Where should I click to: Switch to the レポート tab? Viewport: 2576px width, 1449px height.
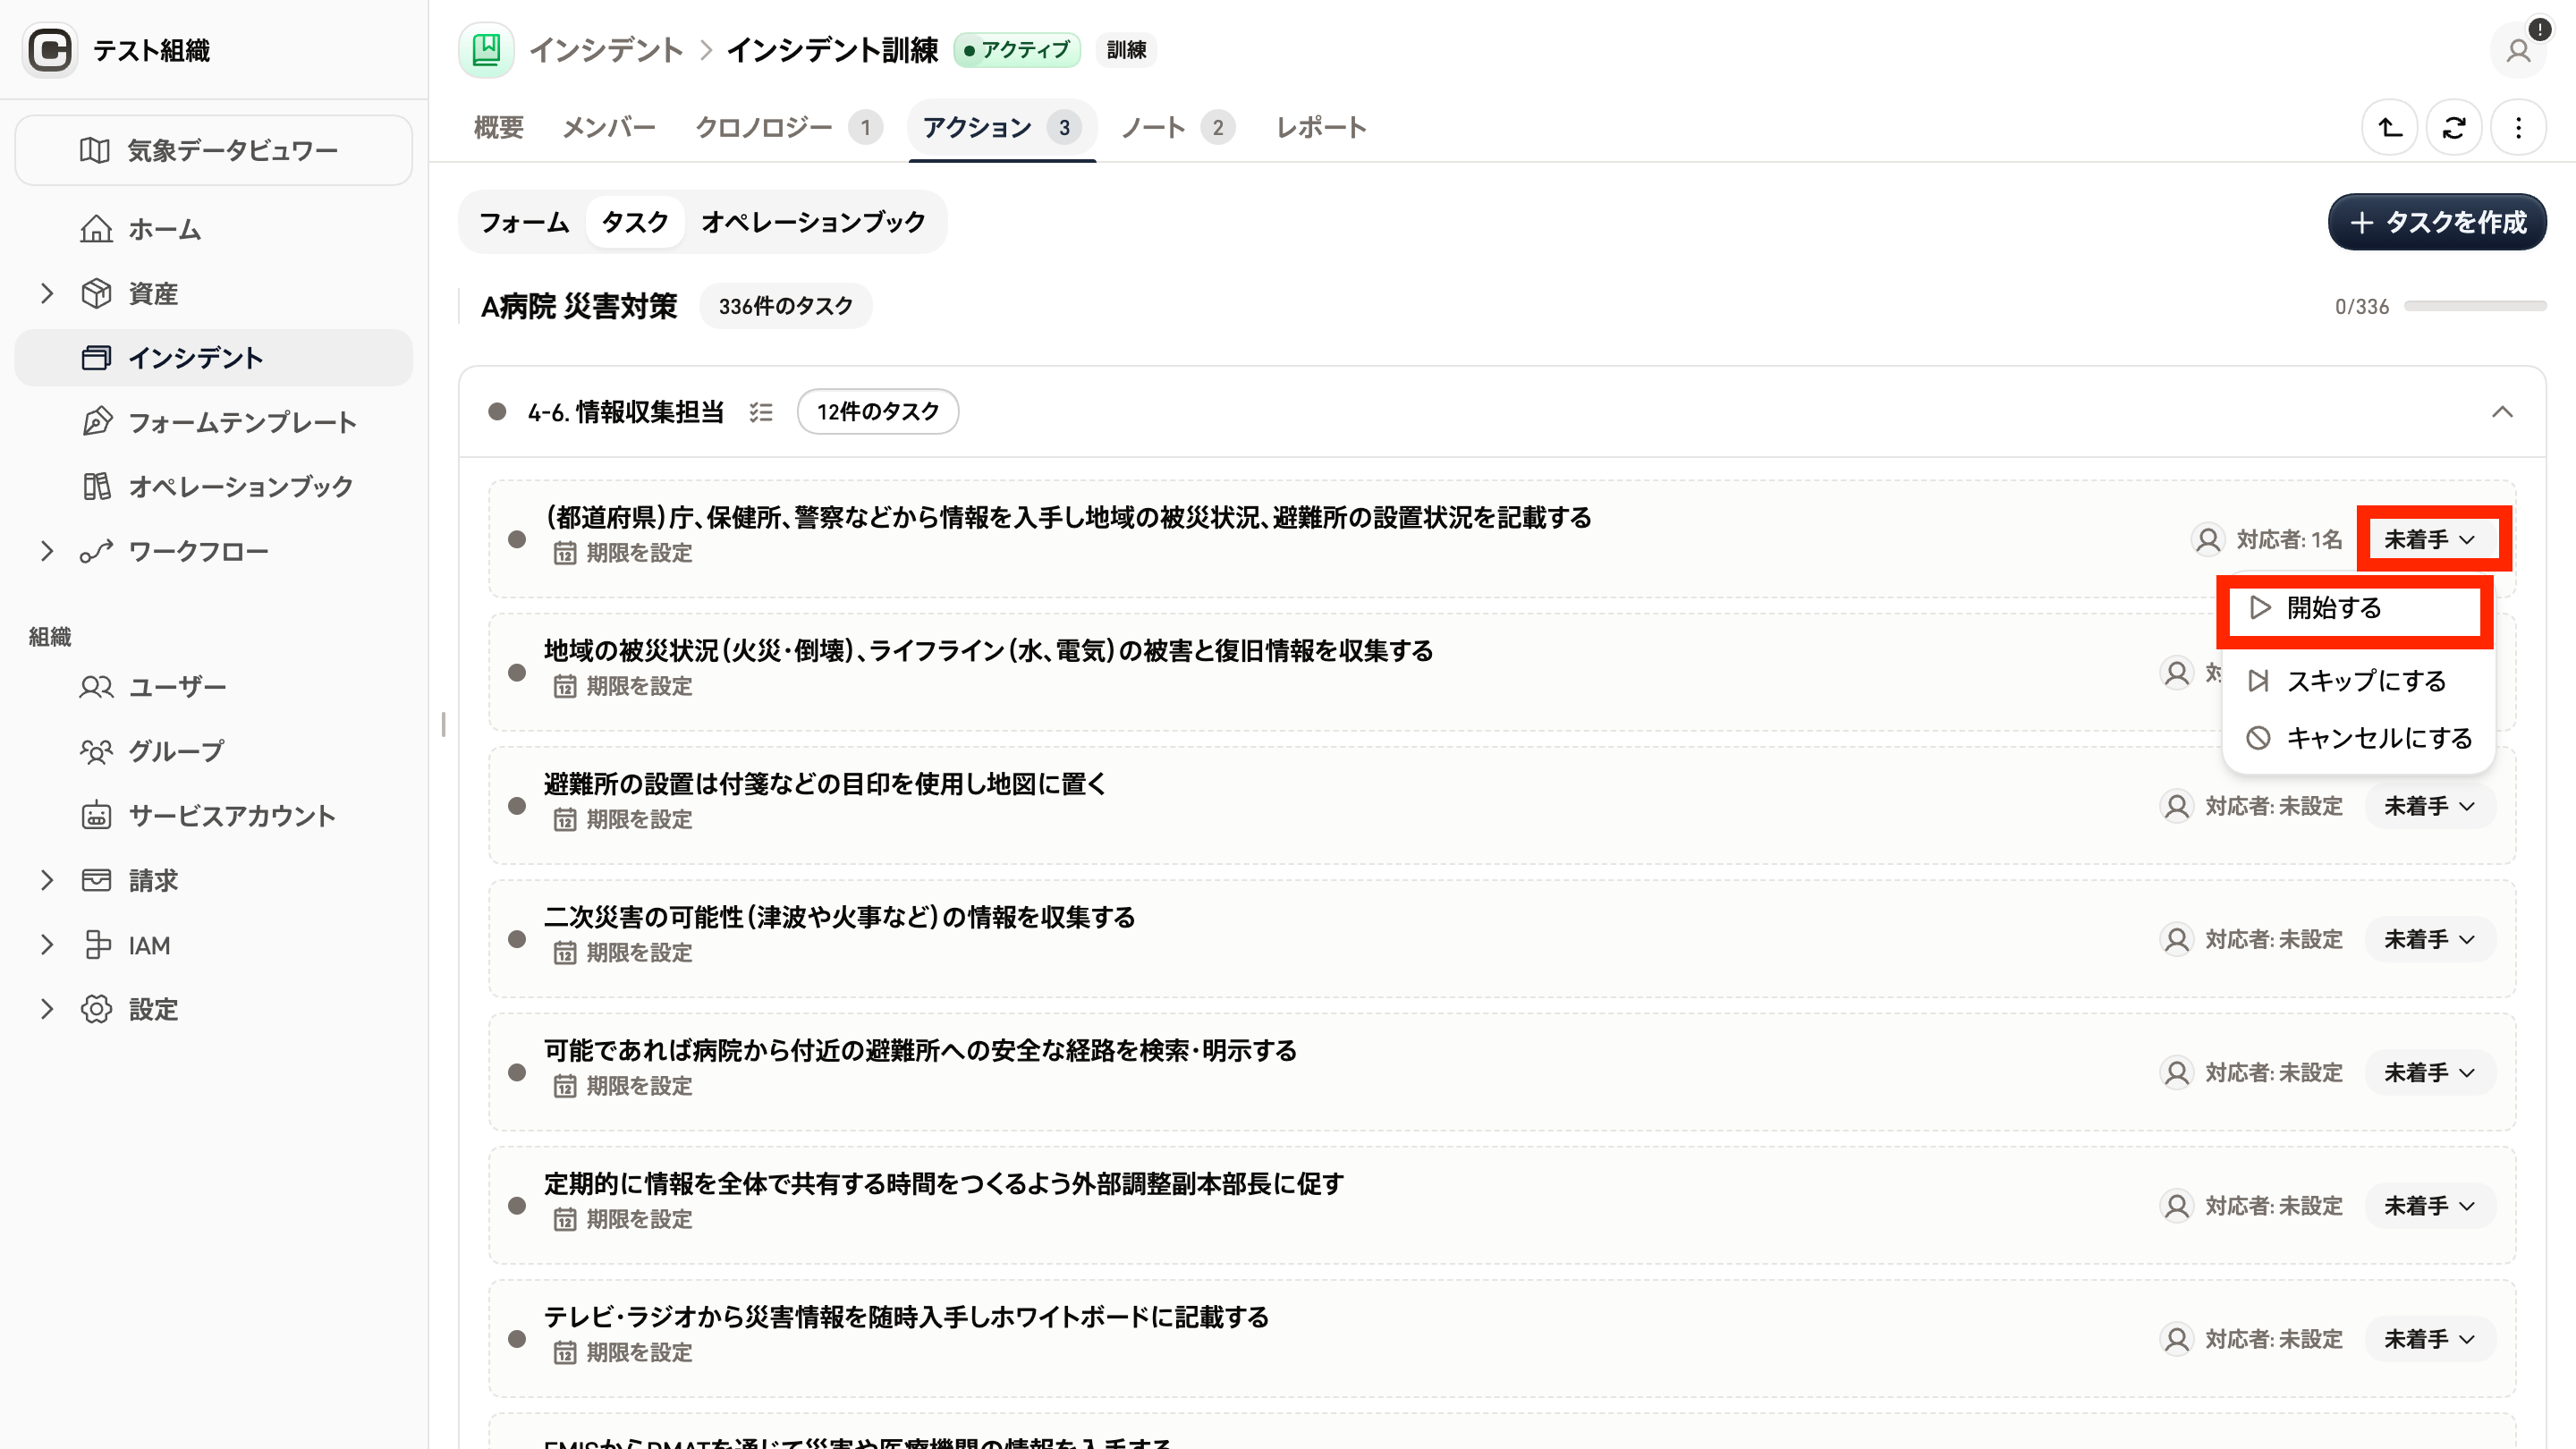click(1321, 128)
